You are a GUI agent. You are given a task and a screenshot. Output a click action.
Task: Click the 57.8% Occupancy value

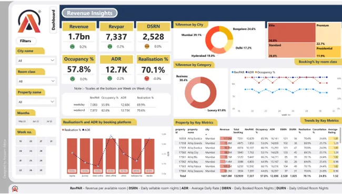point(79,69)
